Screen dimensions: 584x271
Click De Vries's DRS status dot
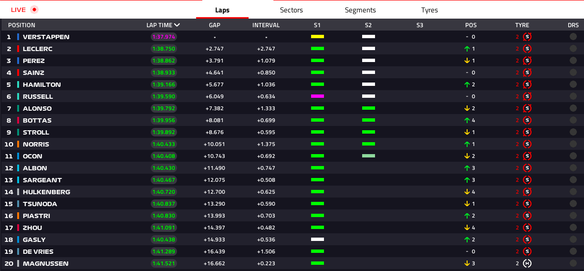tap(573, 251)
